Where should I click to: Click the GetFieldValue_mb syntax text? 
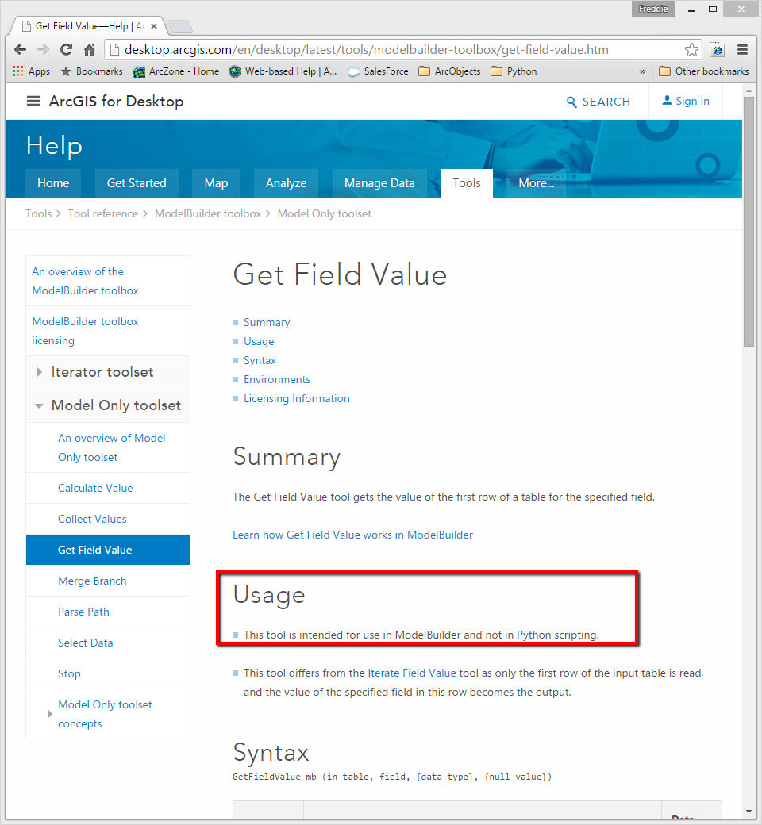[x=392, y=777]
